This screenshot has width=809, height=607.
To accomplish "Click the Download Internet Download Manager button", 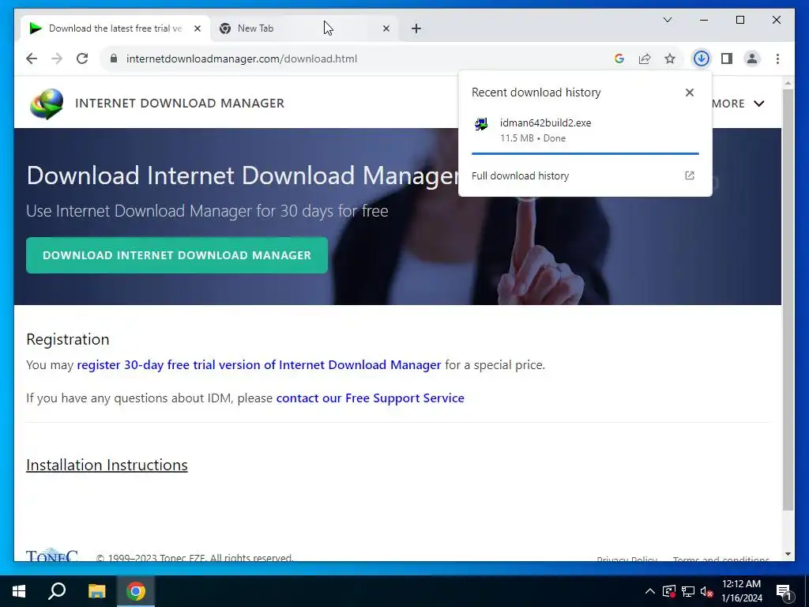I will pos(177,255).
